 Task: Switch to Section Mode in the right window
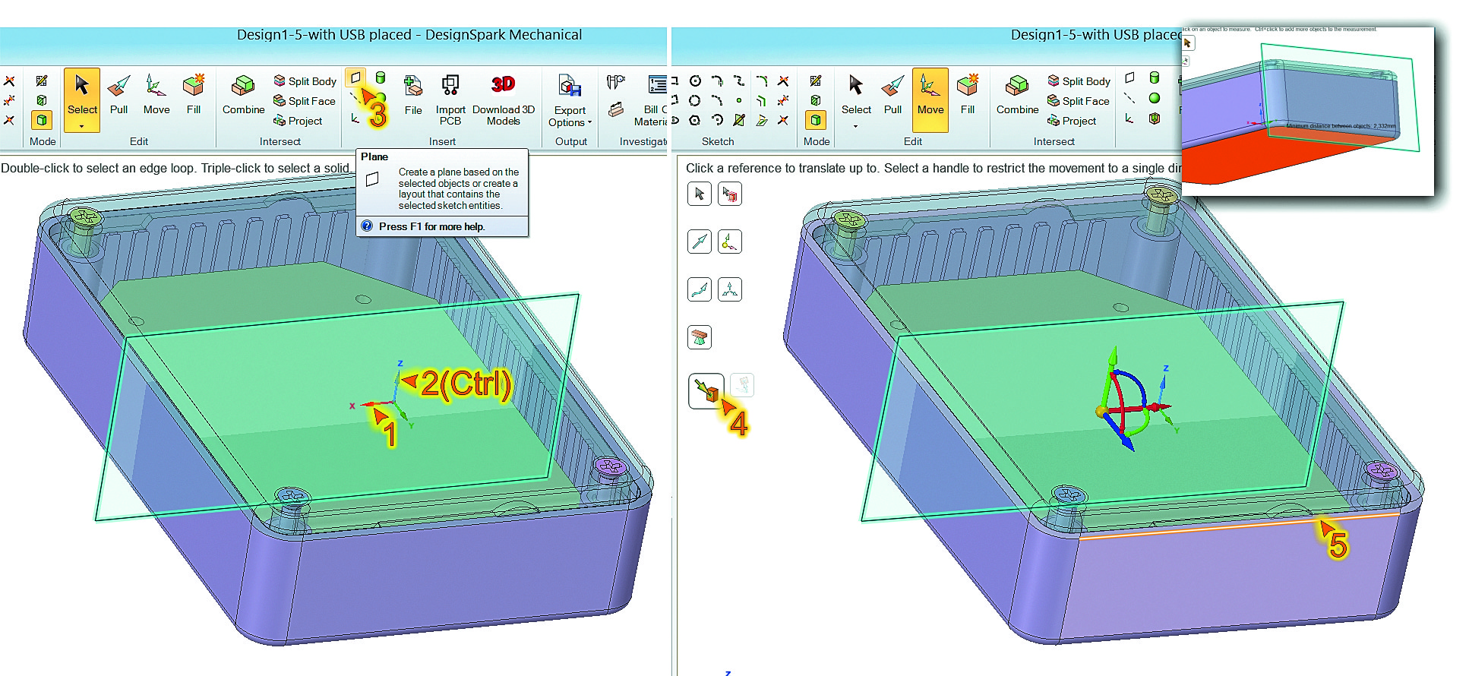pos(816,100)
